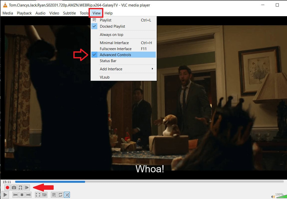Screen dimensions: 287x199
Task: Open the Subtitle menu
Action: point(69,13)
